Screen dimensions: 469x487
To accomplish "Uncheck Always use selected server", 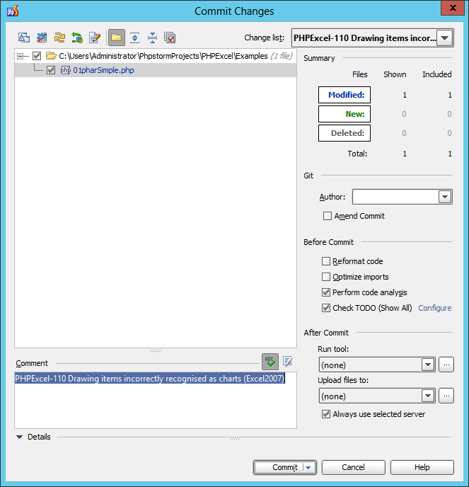I will (x=326, y=414).
